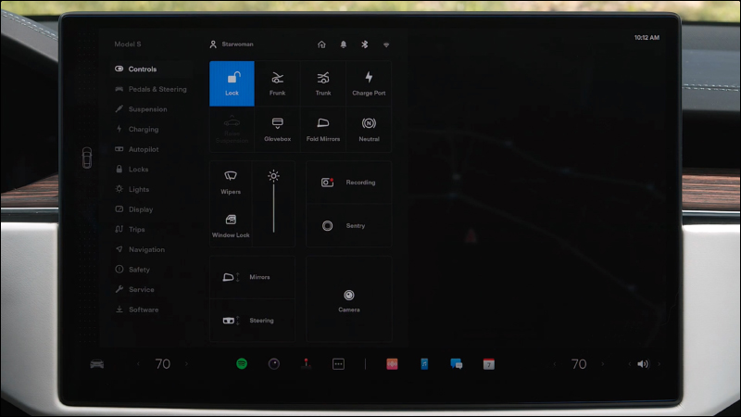
Task: Tap the notification bell icon
Action: [343, 44]
